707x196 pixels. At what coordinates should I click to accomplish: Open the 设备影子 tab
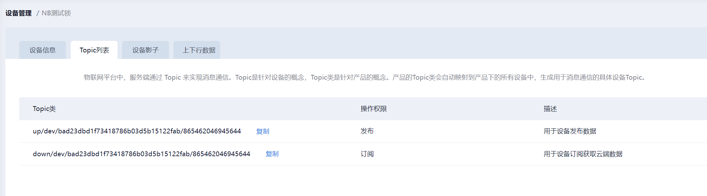pyautogui.click(x=145, y=50)
